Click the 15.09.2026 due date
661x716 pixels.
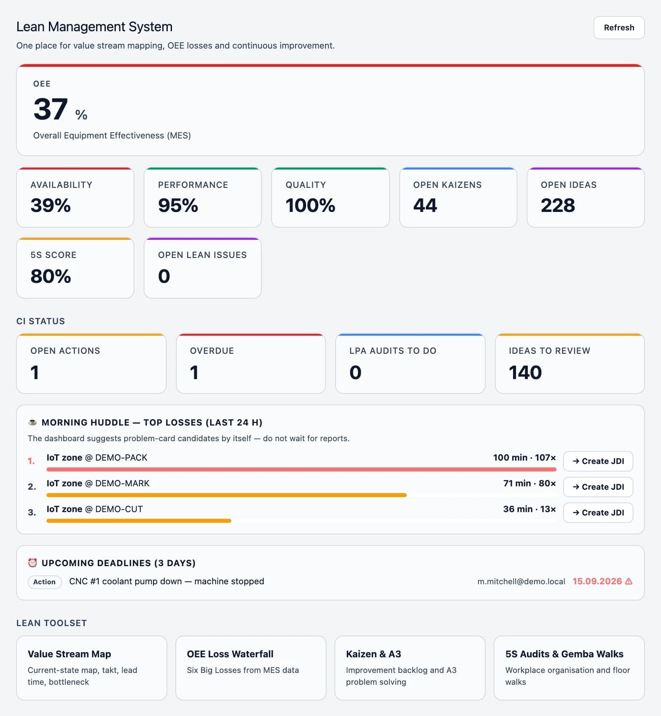click(597, 581)
